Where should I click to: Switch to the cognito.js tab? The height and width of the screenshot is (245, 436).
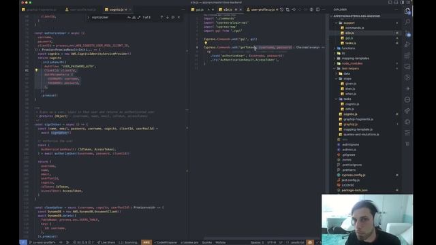tap(116, 10)
